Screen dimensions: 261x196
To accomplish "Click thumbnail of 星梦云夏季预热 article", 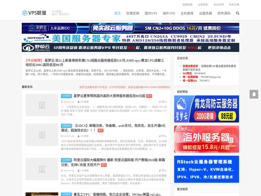I will tap(42, 105).
